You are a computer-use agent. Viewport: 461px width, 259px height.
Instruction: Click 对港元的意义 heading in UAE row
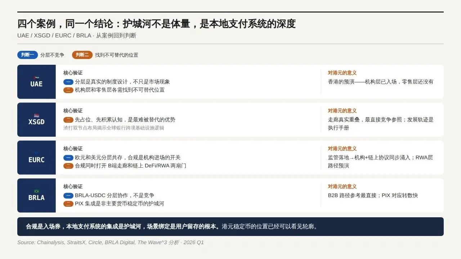342,73
